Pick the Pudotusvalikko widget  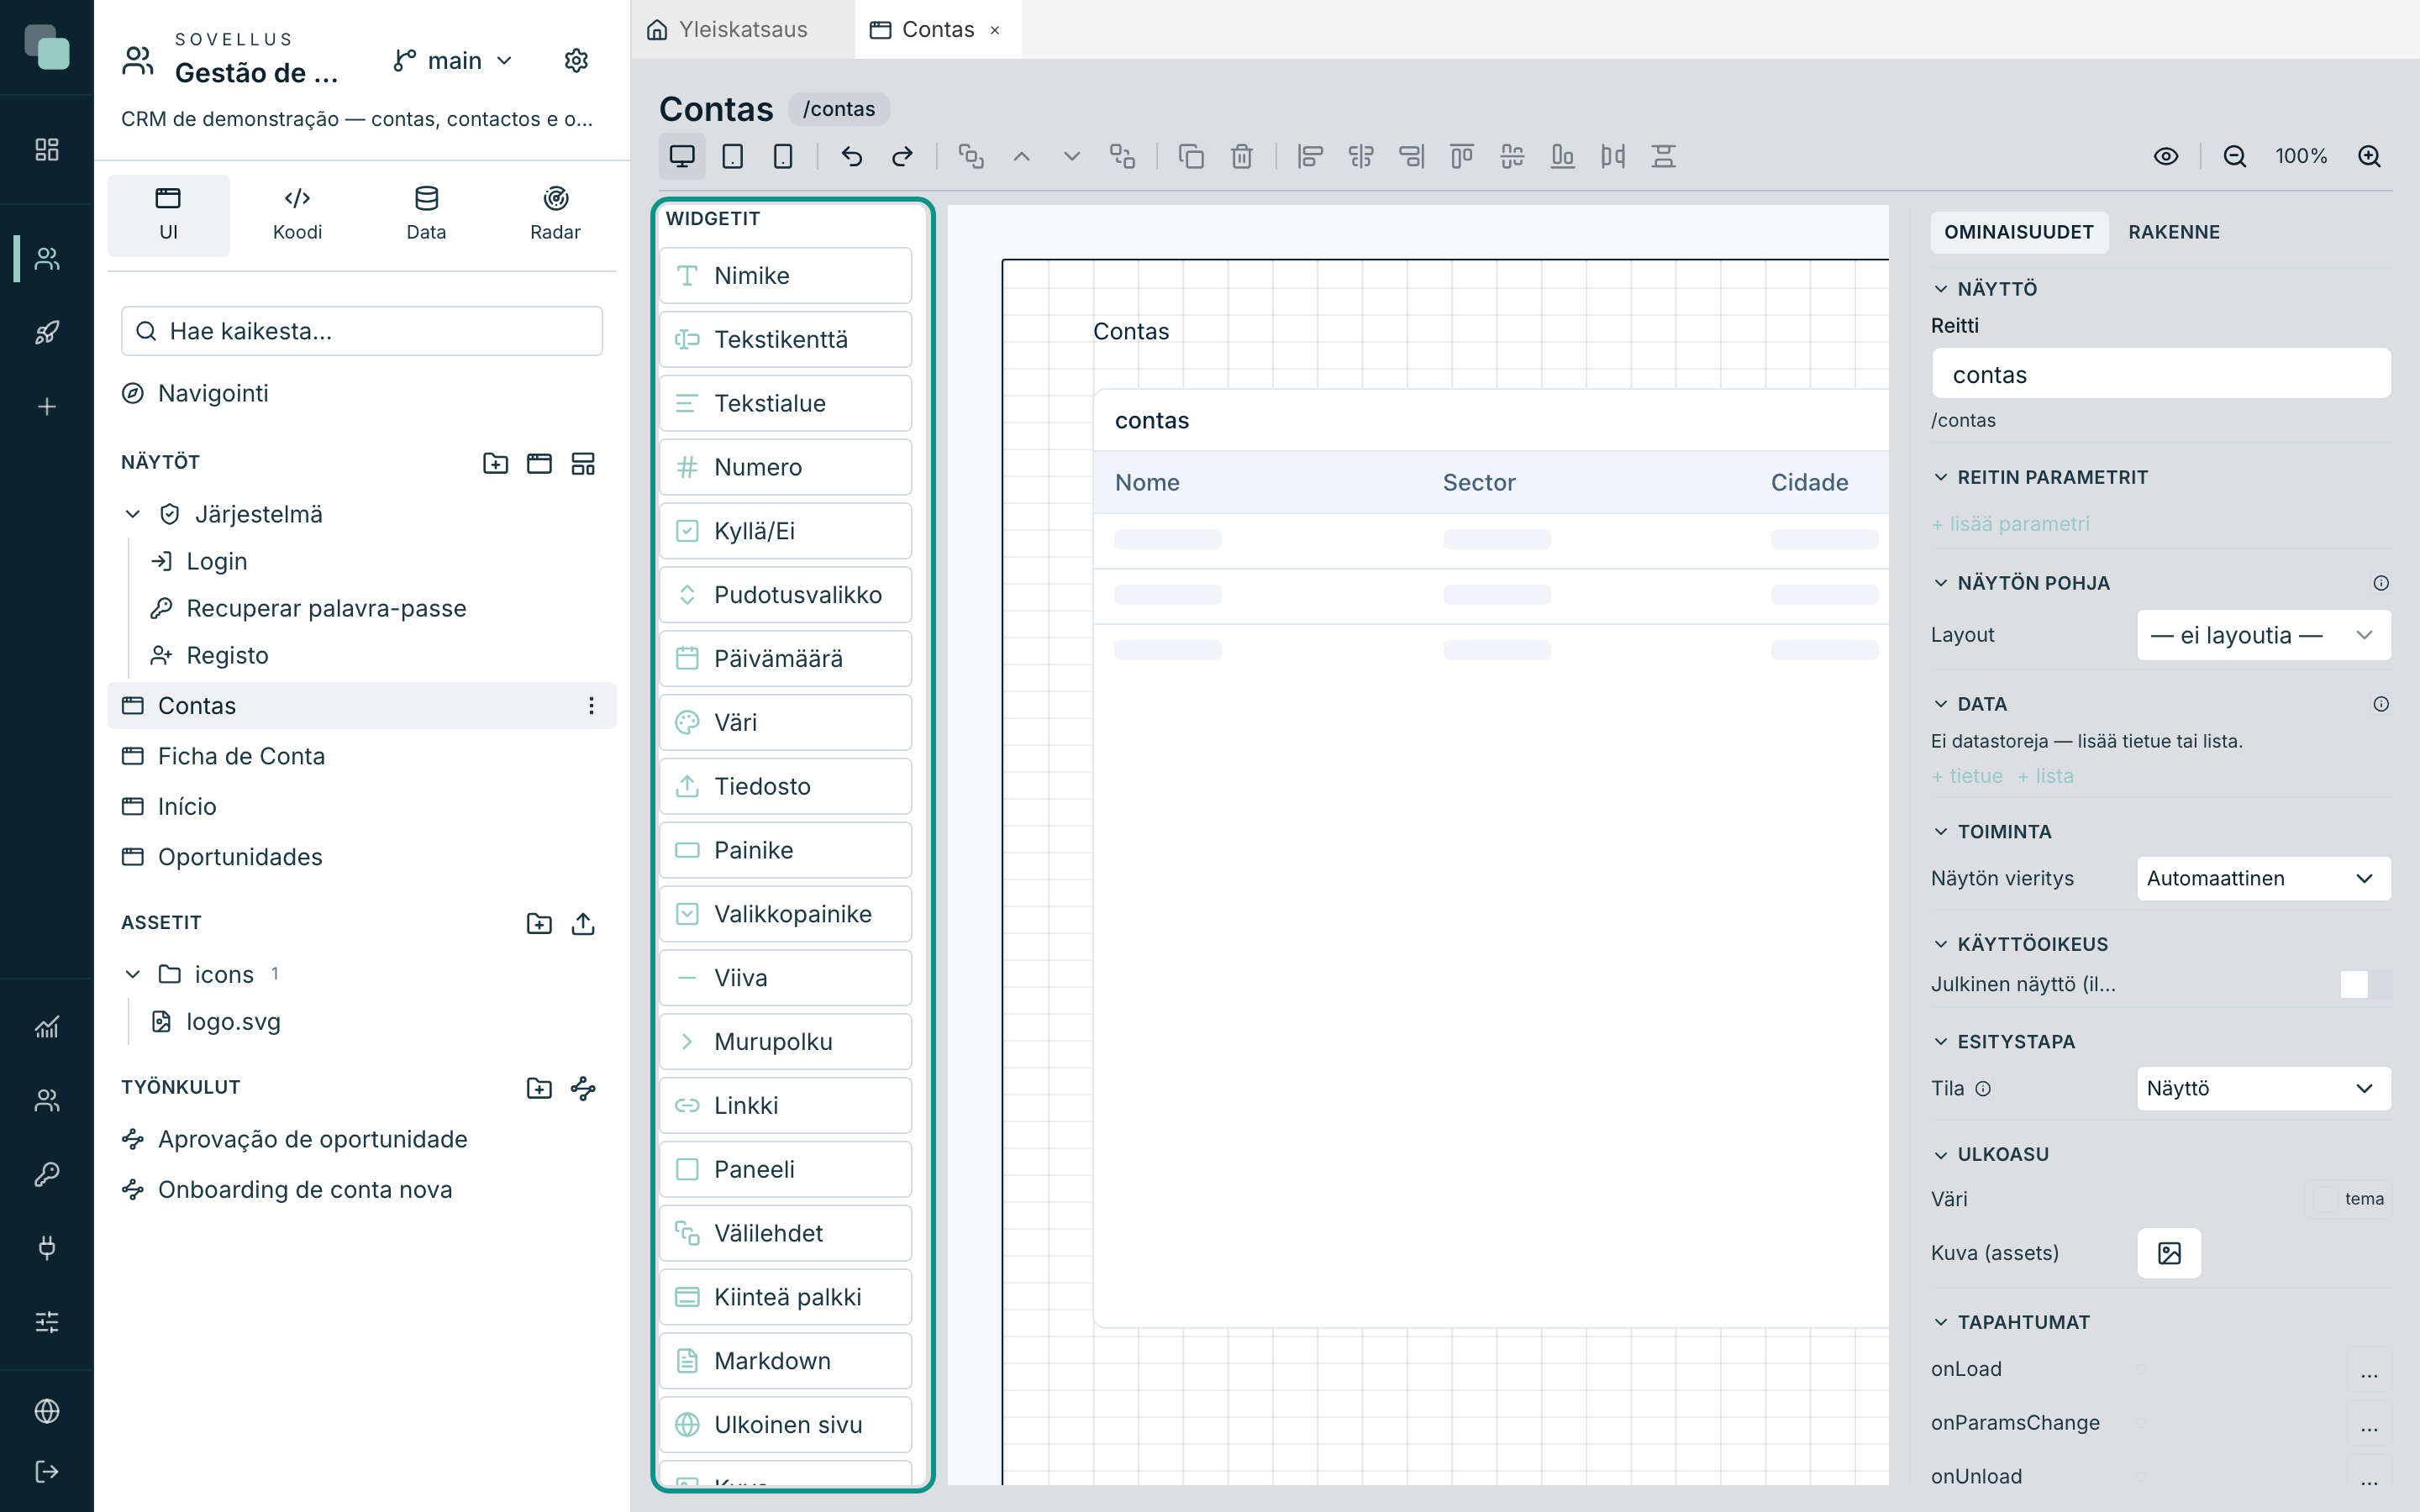pos(786,595)
